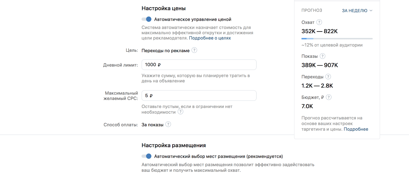Screen dimensions: 409x183
Task: Focus the Дневной лимит input field
Action: 199,64
